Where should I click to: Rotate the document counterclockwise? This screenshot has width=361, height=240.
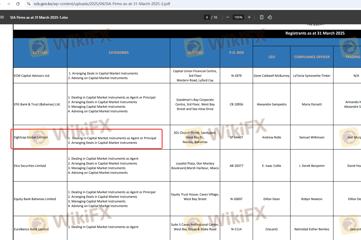(270, 17)
